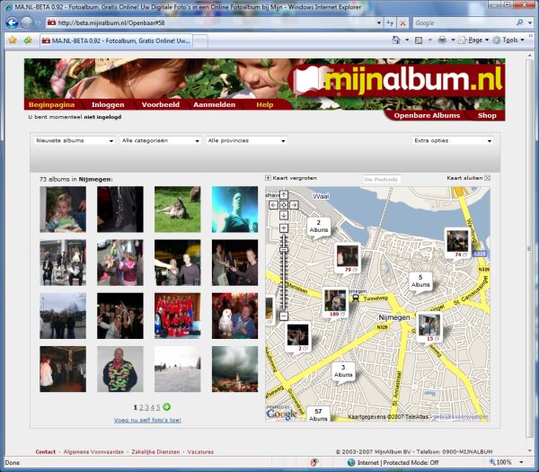Viewport: 539px width, 472px height.
Task: Expand the address bar history dropdown
Action: pyautogui.click(x=379, y=23)
